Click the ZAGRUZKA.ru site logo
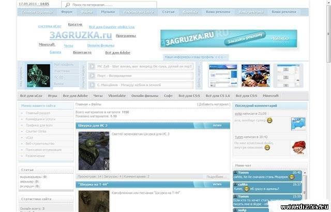 [80, 35]
